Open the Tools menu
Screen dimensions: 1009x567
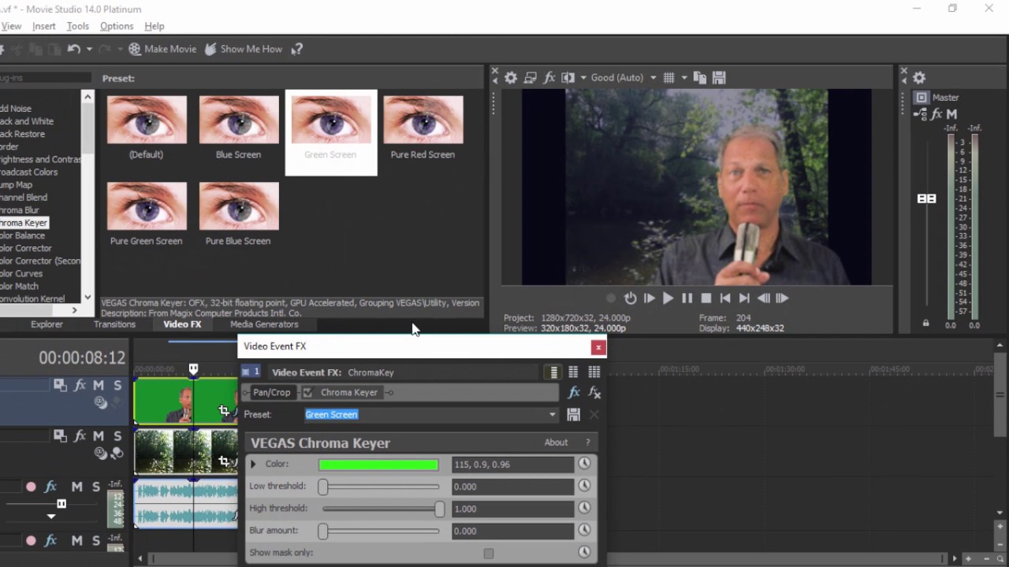pos(77,26)
